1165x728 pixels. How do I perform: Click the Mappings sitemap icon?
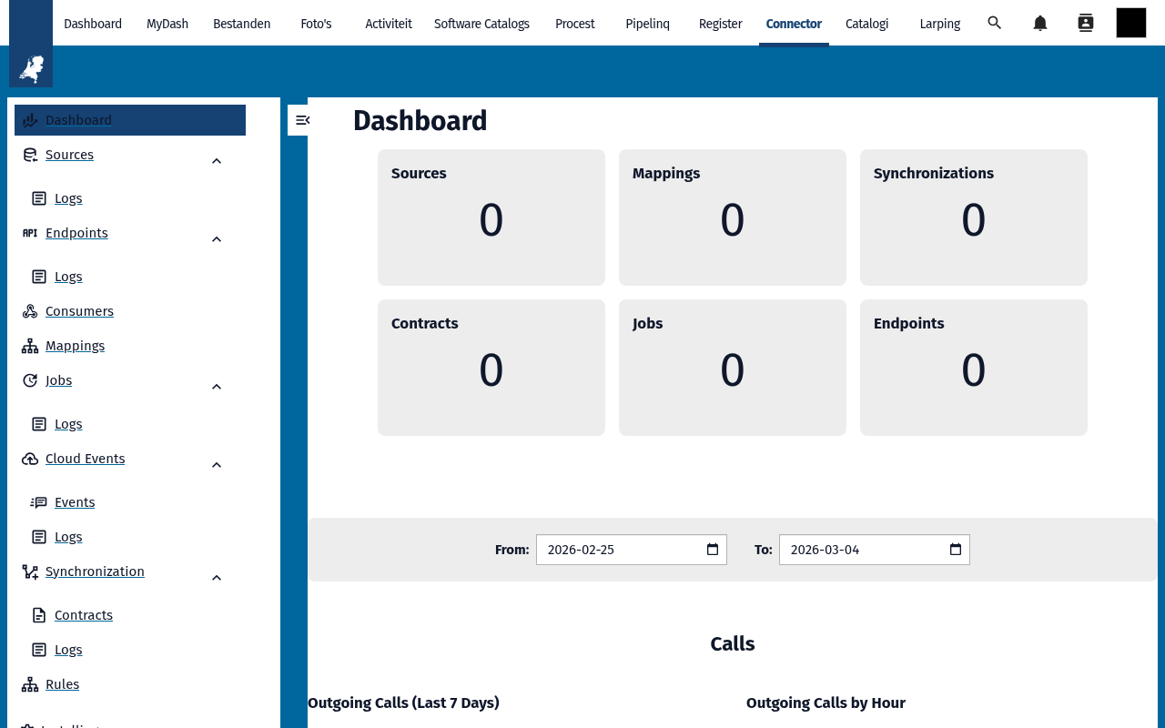pyautogui.click(x=30, y=346)
